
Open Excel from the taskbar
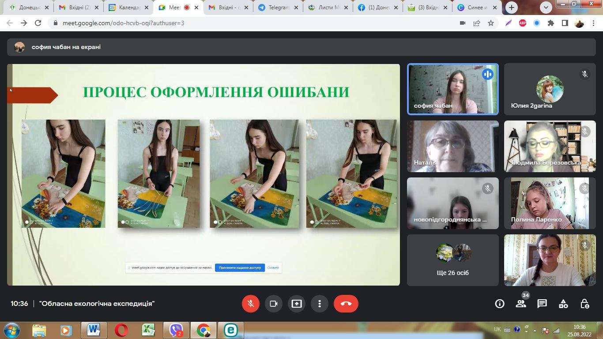(148, 330)
